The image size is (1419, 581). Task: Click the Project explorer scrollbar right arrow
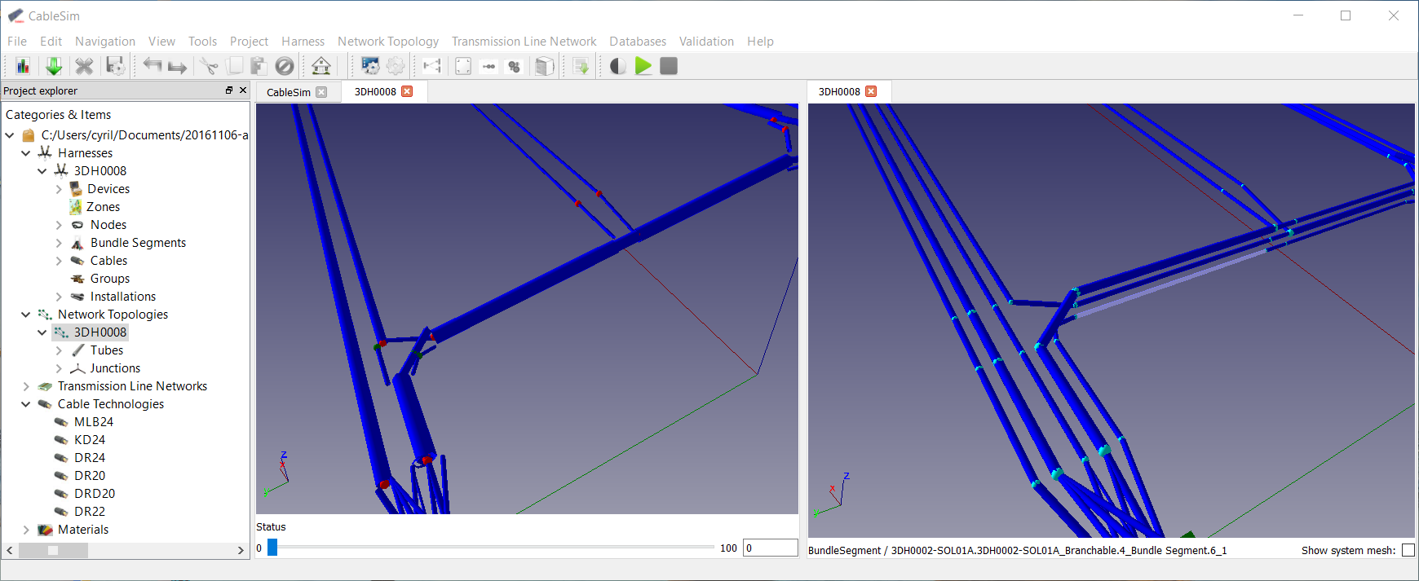(241, 551)
